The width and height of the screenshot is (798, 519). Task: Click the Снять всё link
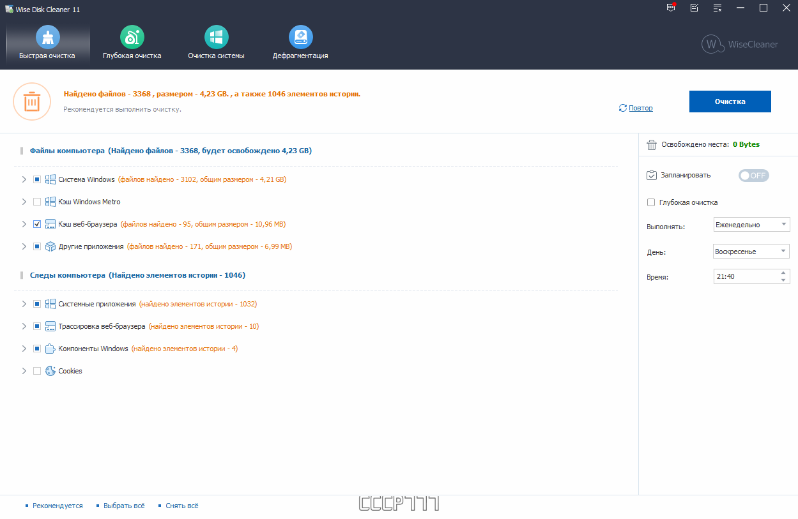pyautogui.click(x=182, y=506)
